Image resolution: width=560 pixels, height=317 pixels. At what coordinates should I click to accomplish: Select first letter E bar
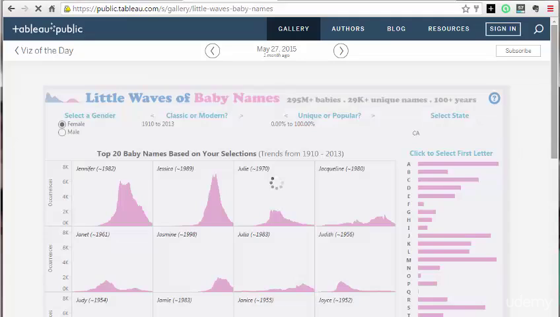pos(437,196)
